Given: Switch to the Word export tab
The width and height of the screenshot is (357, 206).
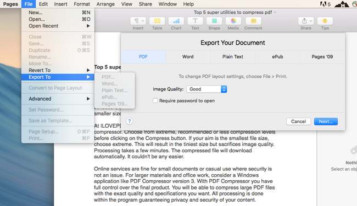Looking at the screenshot, I should pos(188,56).
